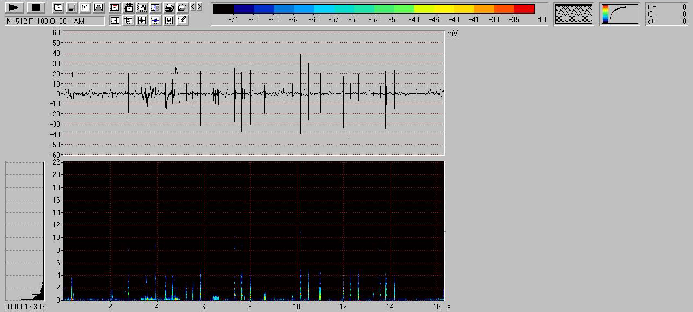The image size is (693, 312).
Task: Click the open folder icon
Action: [x=182, y=8]
